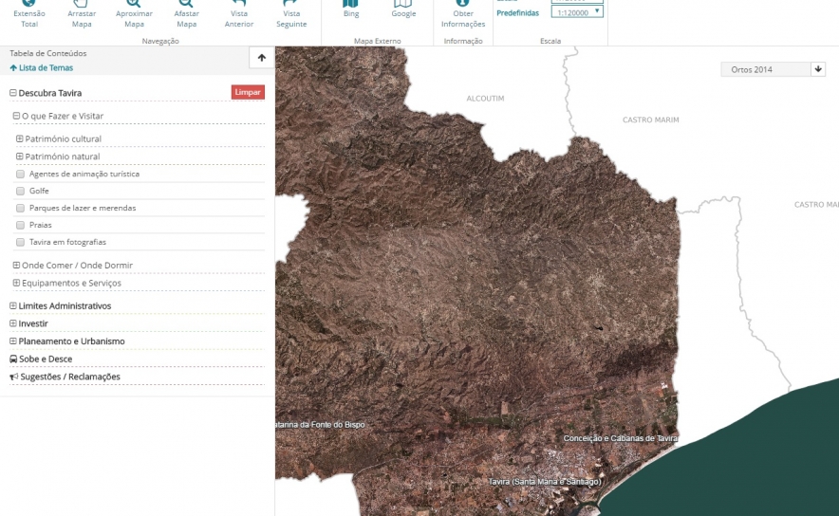Open Sugestões / Reclamações
This screenshot has height=516, width=839.
point(65,377)
